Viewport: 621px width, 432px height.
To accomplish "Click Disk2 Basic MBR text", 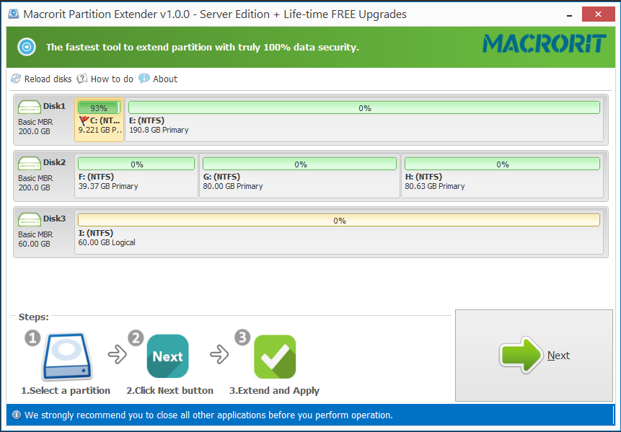I will click(35, 178).
